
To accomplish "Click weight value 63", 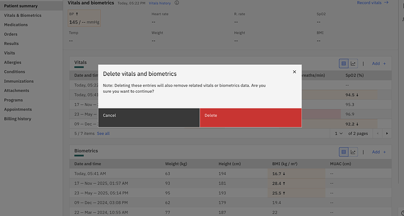I will click(167, 173).
